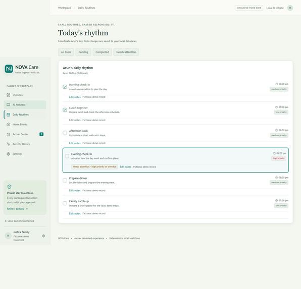Screen dimensions: 301x289
Task: Click the Arun's daily rhythm heading
Action: 78,68
